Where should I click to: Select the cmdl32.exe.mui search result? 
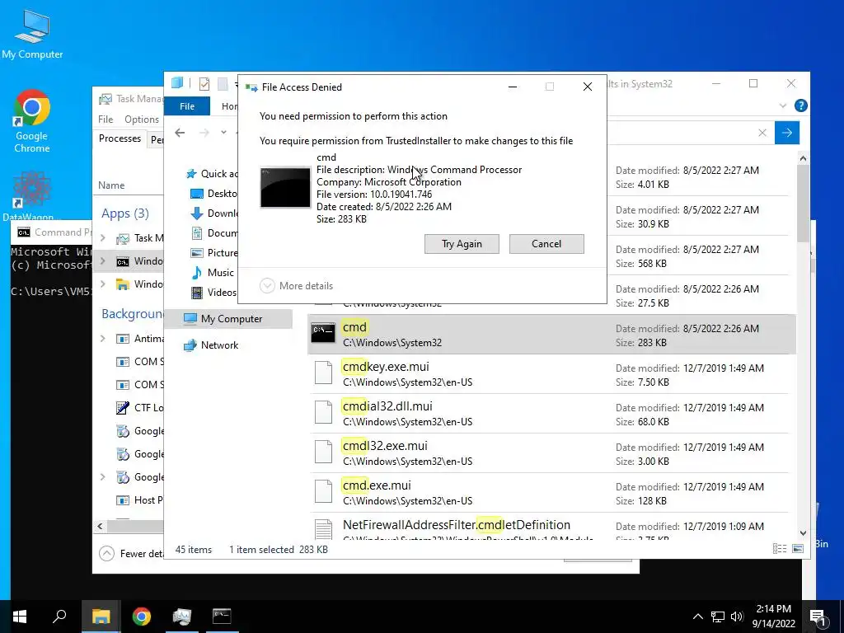tap(551, 453)
